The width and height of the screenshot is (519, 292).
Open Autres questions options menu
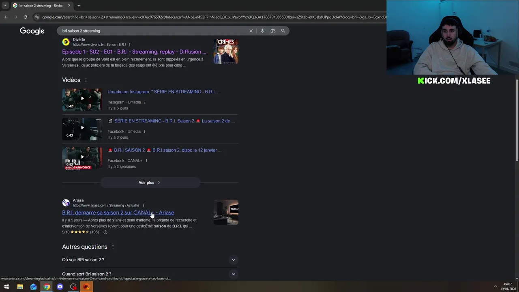113,247
